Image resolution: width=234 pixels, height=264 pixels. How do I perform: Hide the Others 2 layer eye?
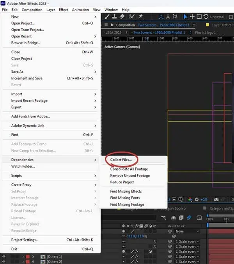coord(4,262)
